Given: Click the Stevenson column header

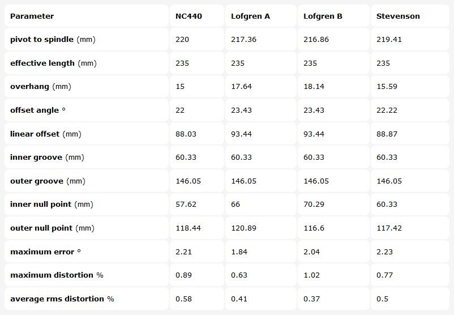Looking at the screenshot, I should 398,16.
